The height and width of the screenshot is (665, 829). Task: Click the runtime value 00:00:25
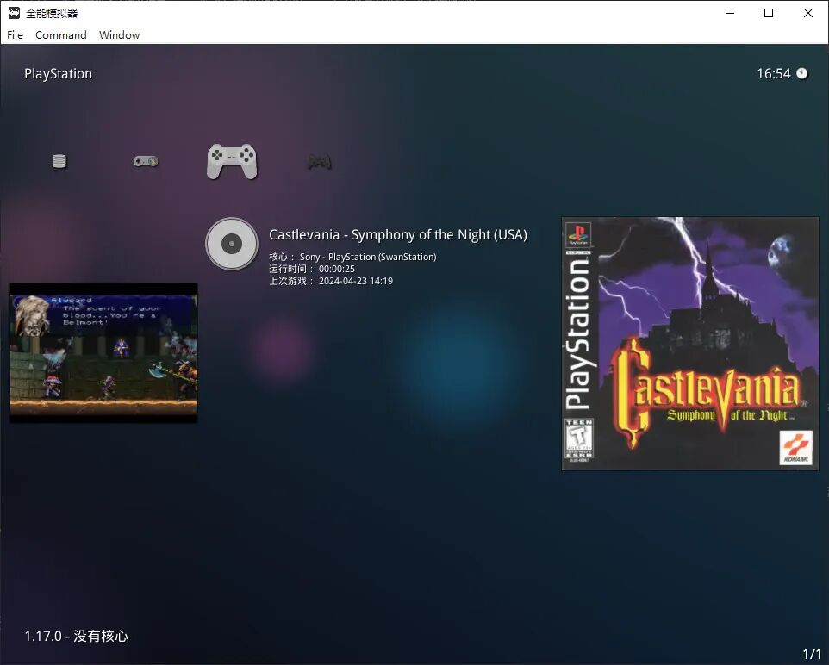(x=337, y=269)
